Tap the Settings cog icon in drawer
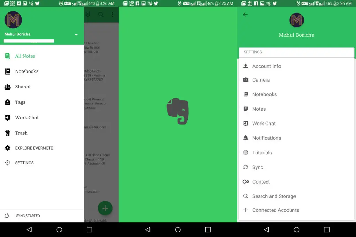This screenshot has height=237, width=356. (8, 163)
